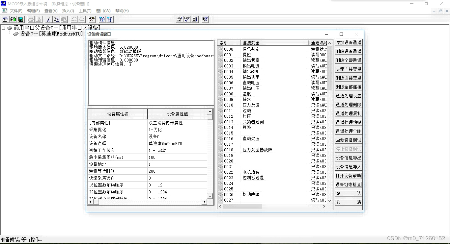Click the copy toolbar icon
Screen dimensions: 450x244
pyautogui.click(x=56, y=19)
